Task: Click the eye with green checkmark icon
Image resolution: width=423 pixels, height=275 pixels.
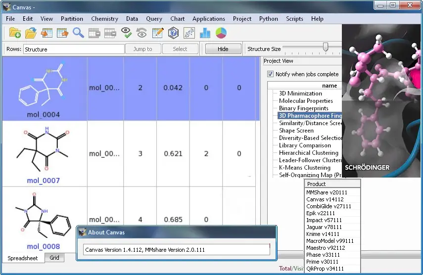Action: pos(126,33)
